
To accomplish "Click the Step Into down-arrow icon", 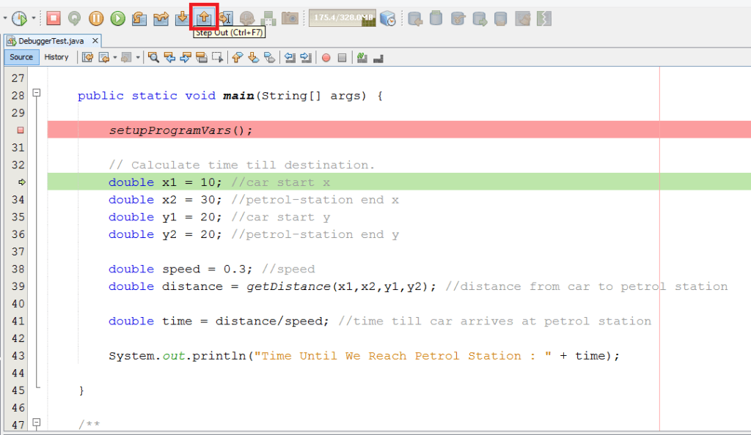I will tap(182, 18).
